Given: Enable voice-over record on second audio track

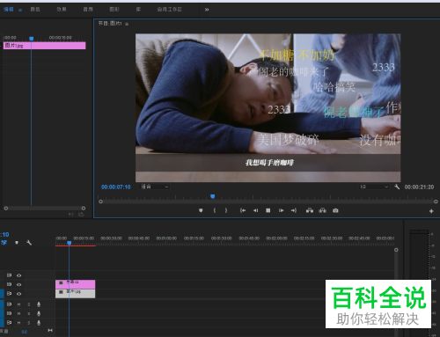Looking at the screenshot, I should pos(39,313).
